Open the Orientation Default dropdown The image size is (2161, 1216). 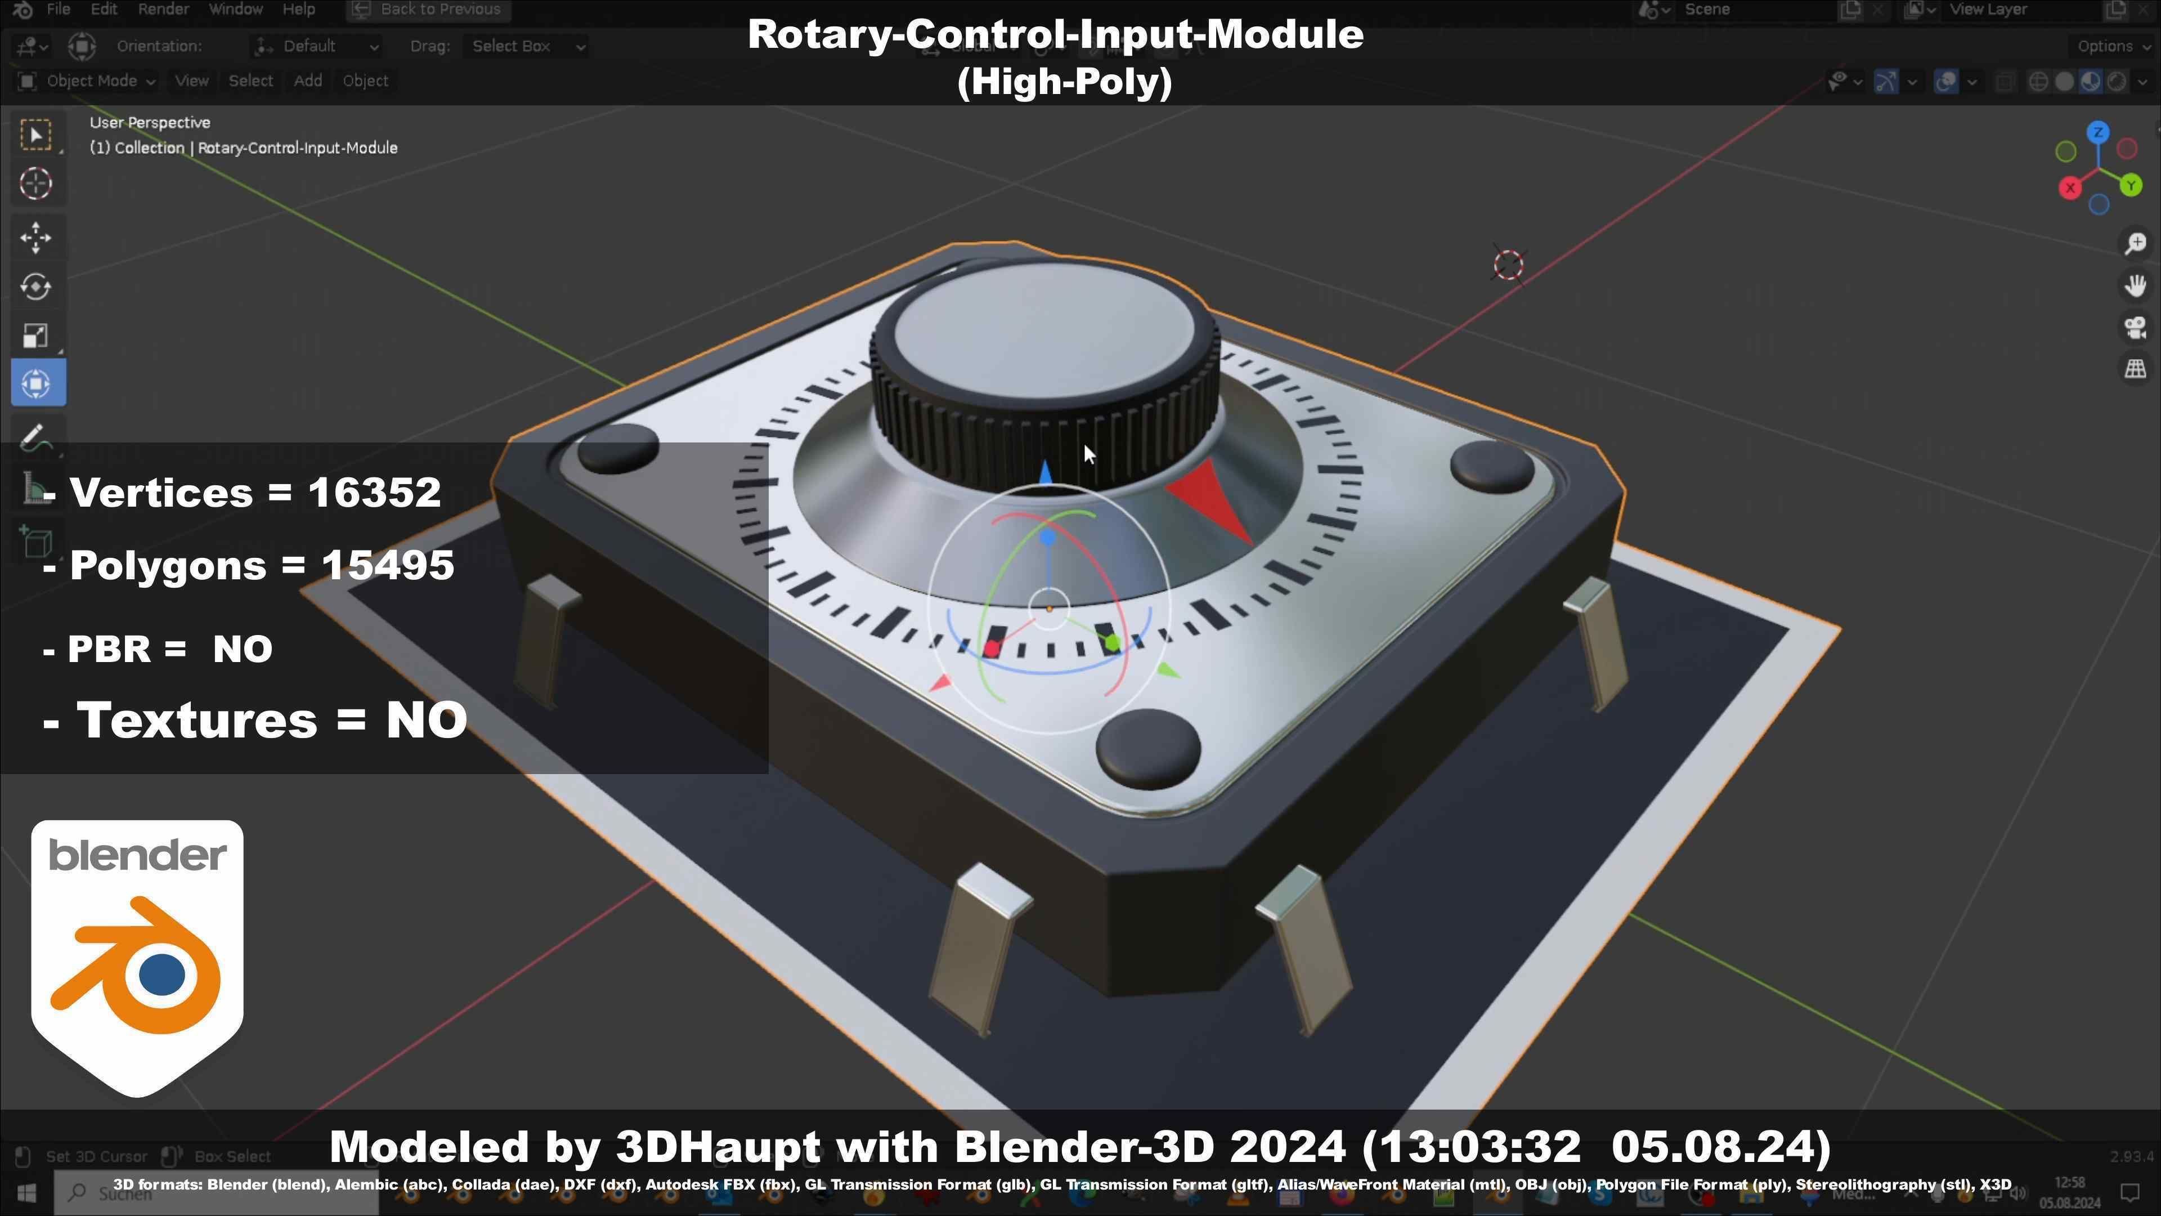pos(317,46)
